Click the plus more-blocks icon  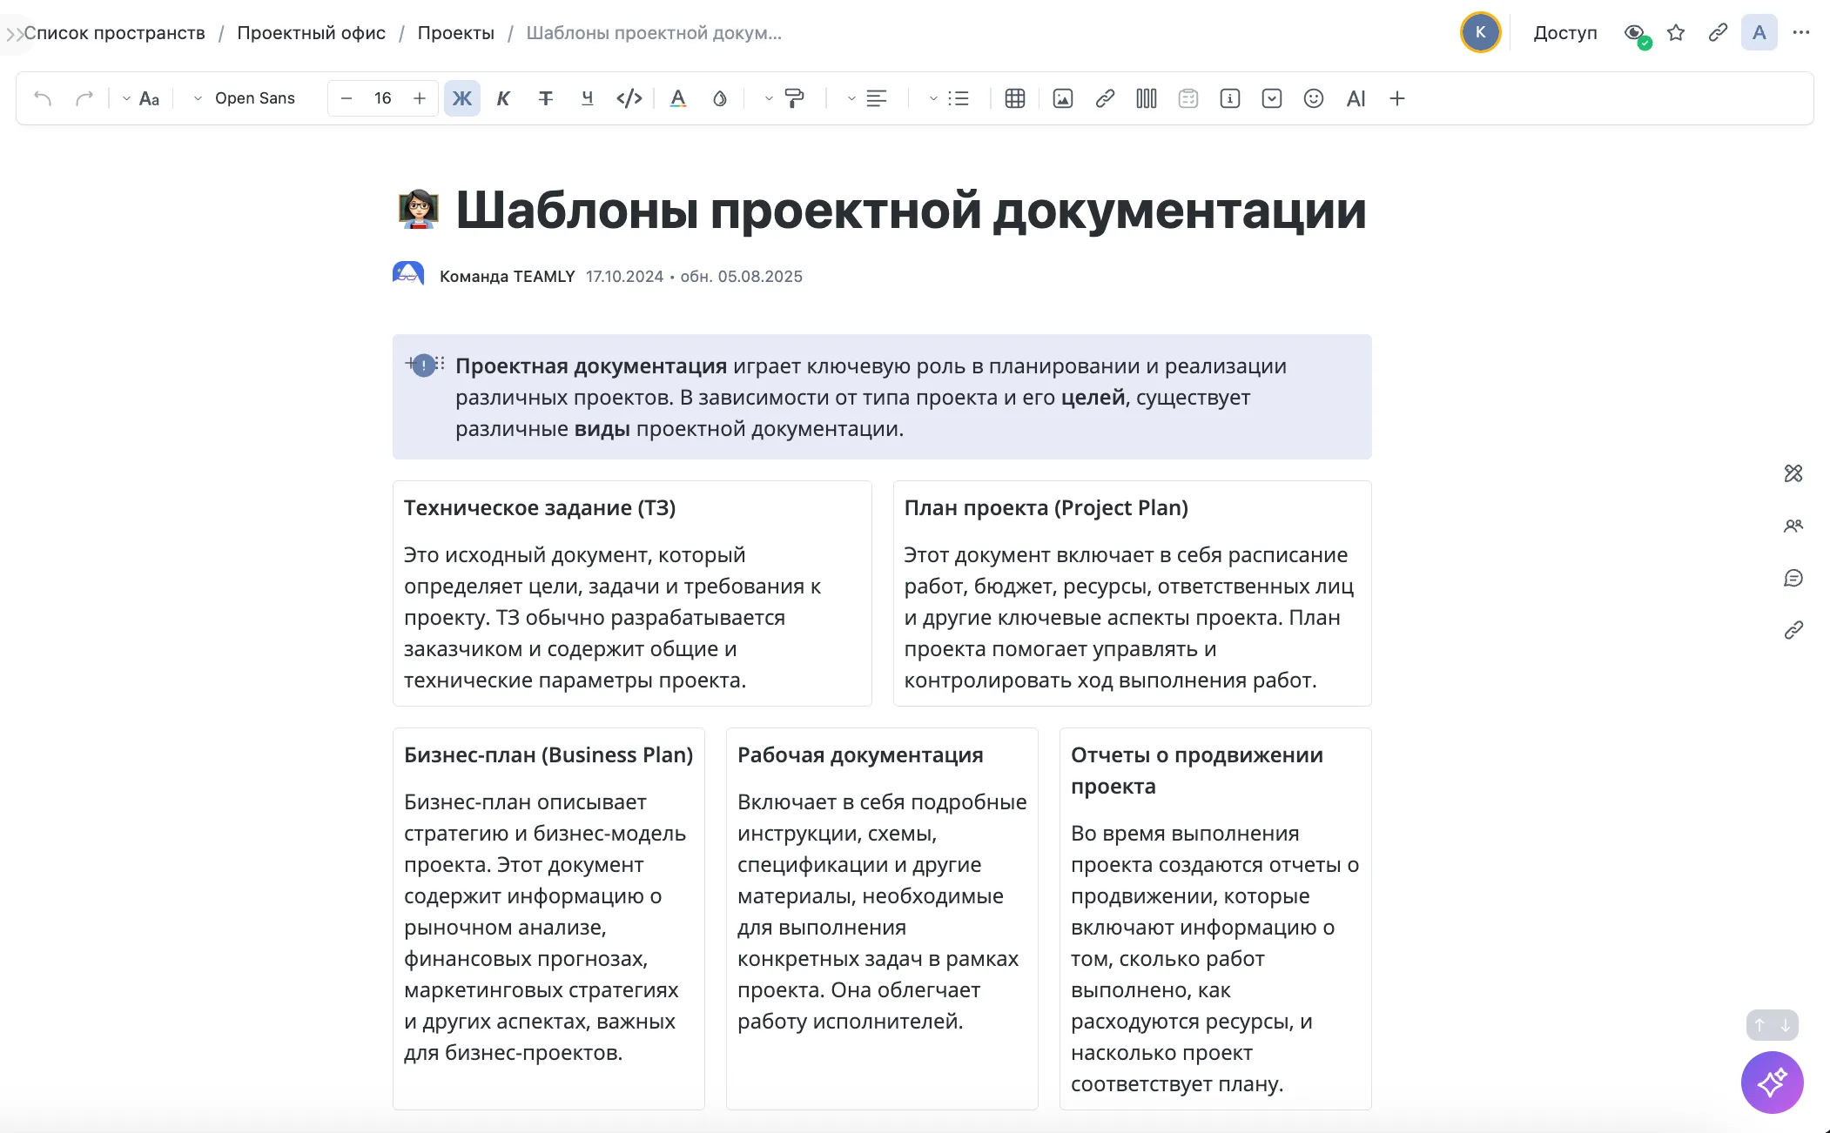click(1397, 98)
